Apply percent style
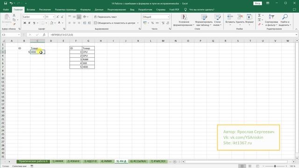299x168 pixels. tap(152, 23)
